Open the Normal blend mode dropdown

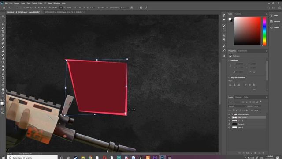coord(237,106)
